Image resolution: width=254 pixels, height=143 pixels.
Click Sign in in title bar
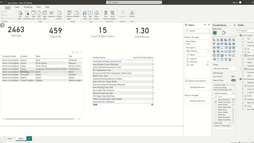pyautogui.click(x=235, y=2)
